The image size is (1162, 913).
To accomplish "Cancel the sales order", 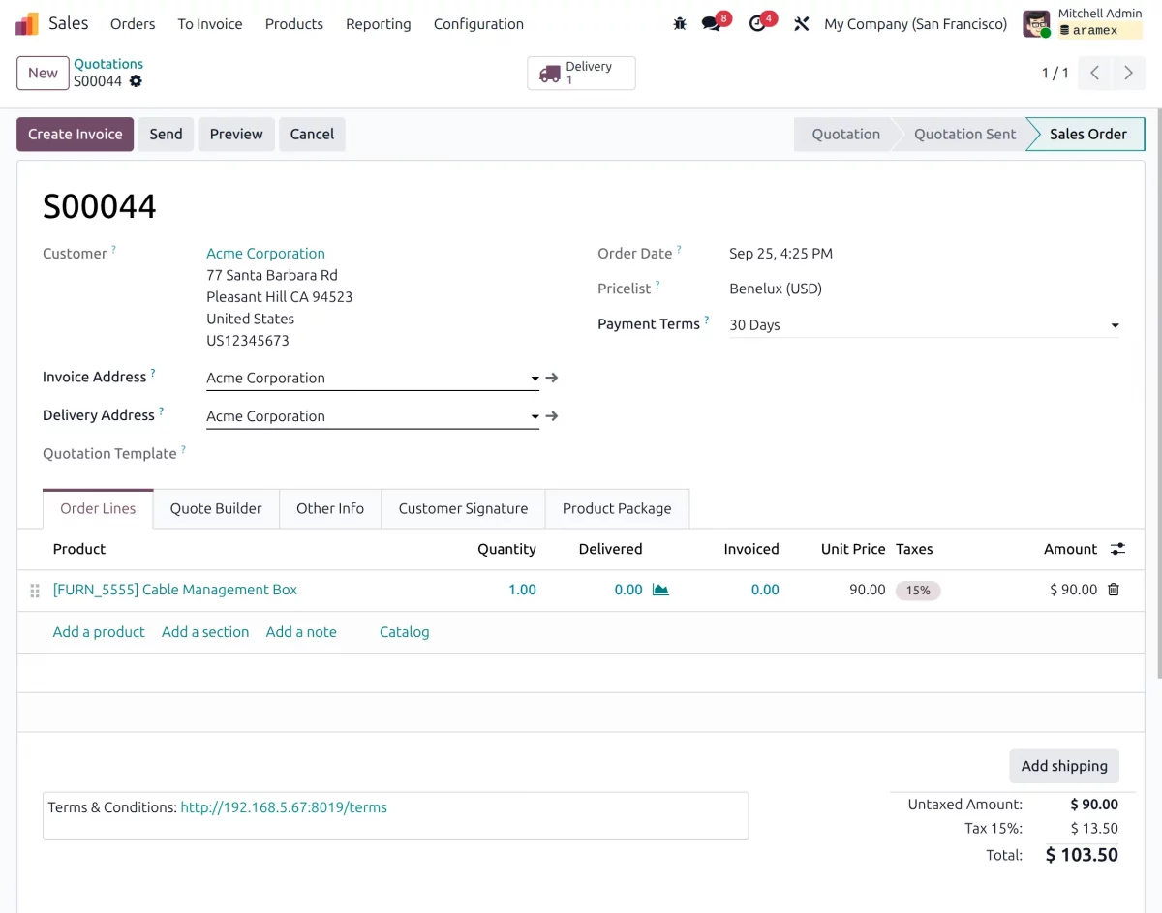I will tap(312, 135).
